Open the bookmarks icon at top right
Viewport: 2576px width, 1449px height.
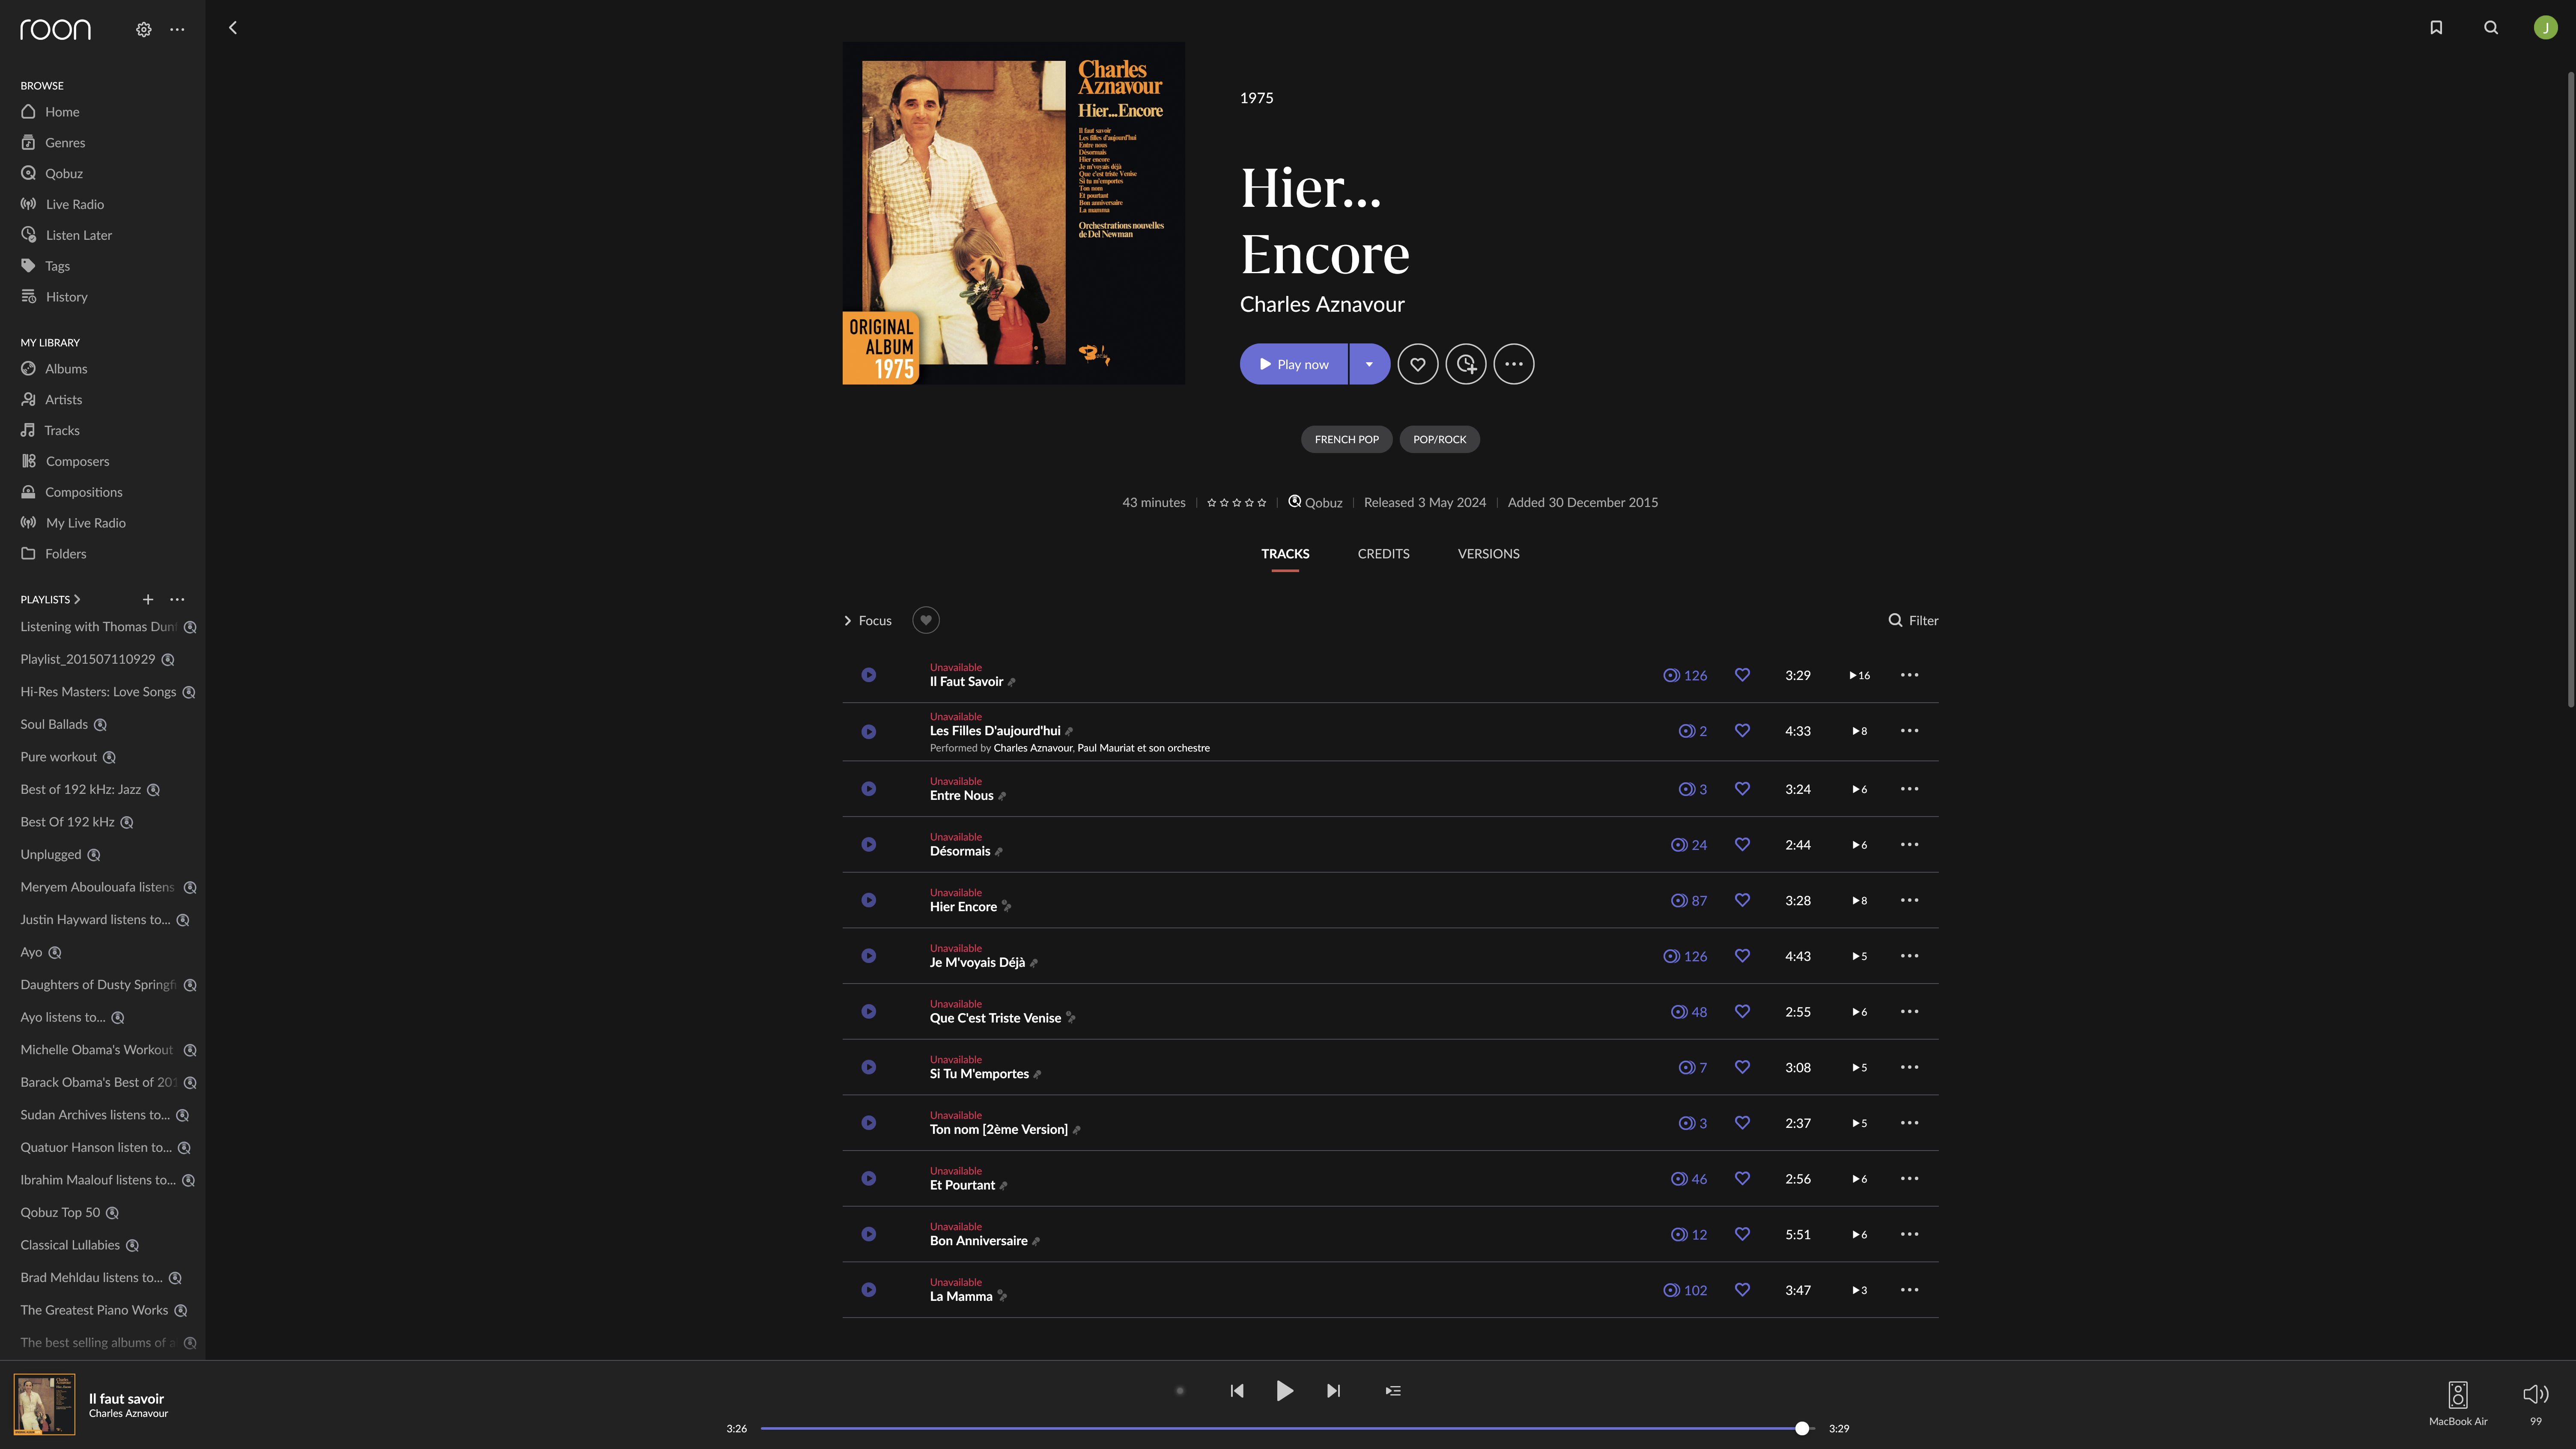pos(2436,28)
